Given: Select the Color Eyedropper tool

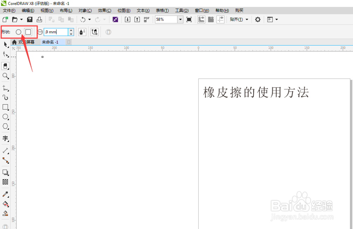Looking at the screenshot, I should tap(6, 194).
